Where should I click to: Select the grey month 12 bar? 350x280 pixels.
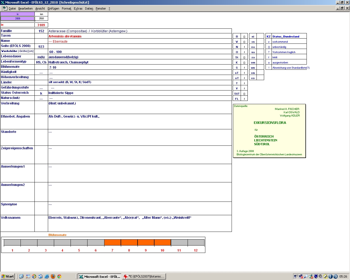click(x=196, y=242)
